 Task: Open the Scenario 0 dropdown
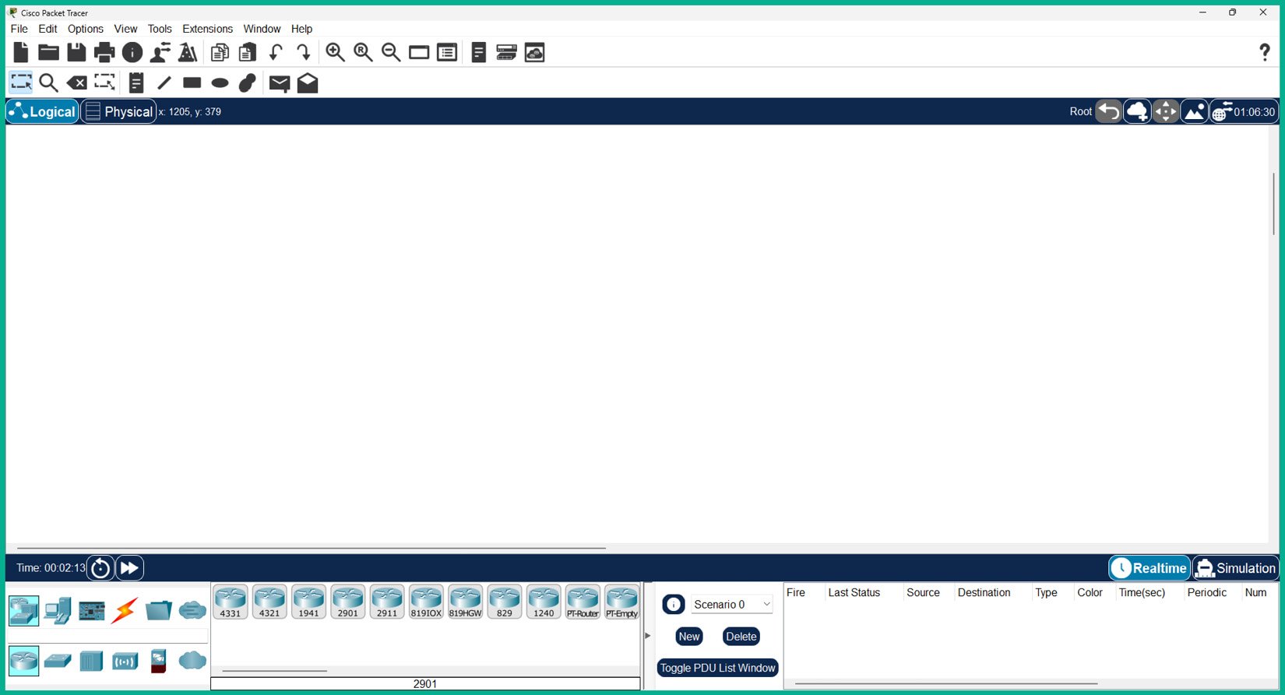click(731, 604)
